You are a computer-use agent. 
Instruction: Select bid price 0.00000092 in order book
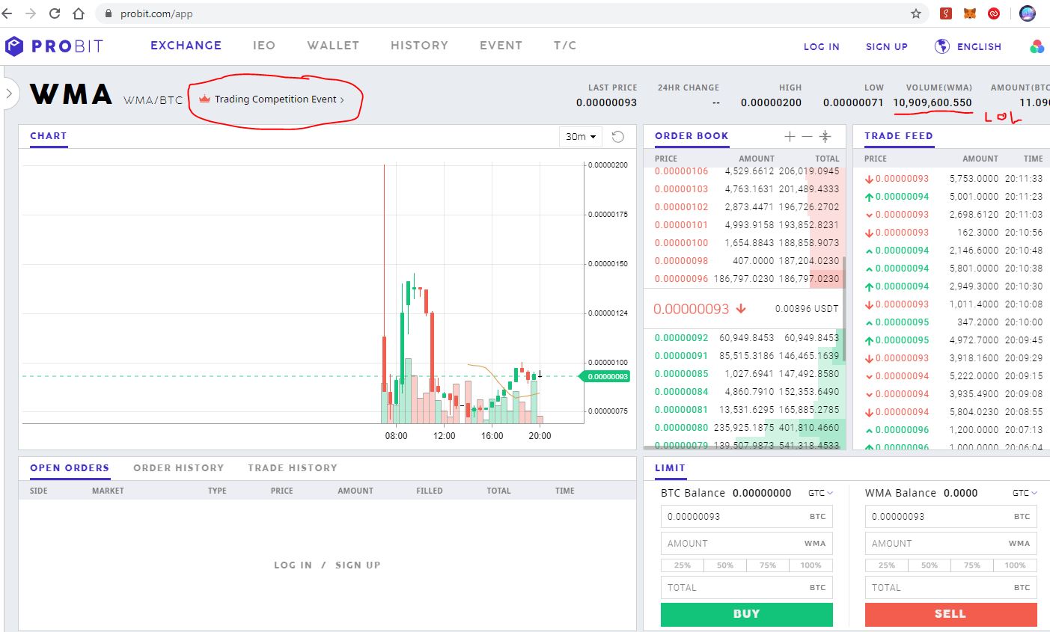click(681, 338)
